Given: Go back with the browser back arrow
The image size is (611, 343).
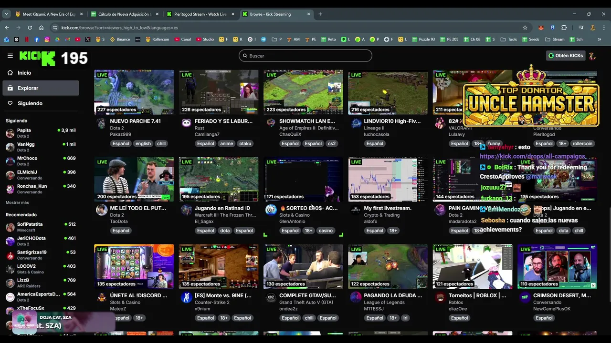Looking at the screenshot, I should 7,28.
